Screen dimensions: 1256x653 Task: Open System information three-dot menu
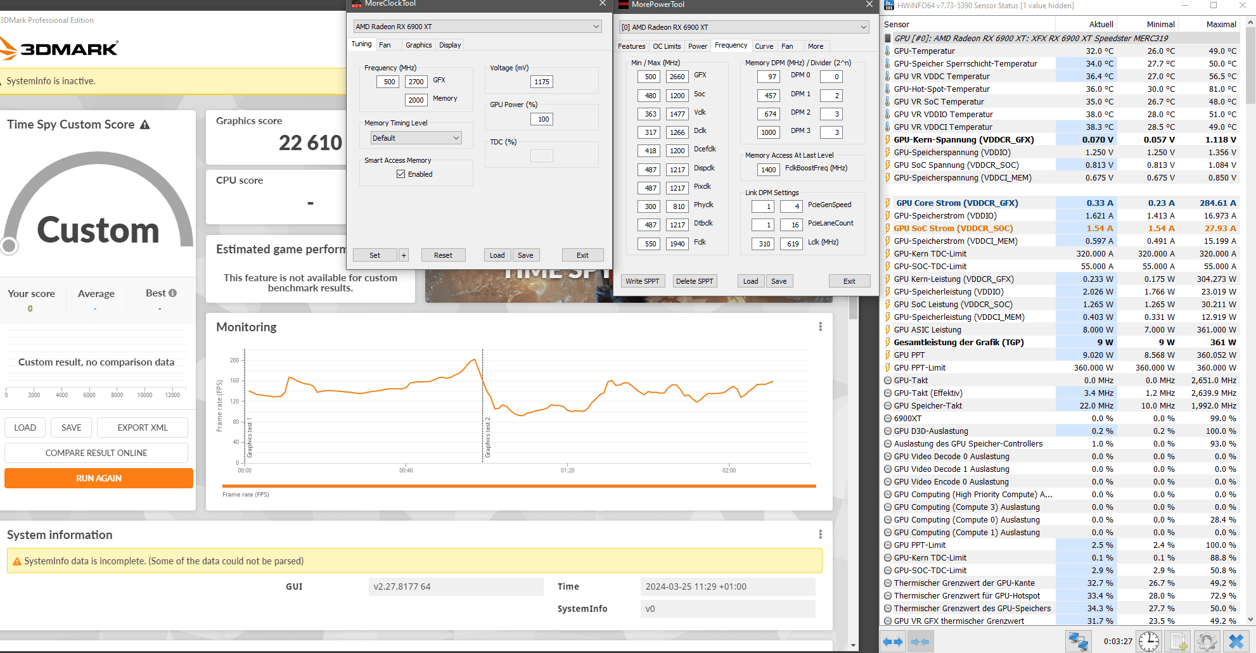[x=820, y=535]
